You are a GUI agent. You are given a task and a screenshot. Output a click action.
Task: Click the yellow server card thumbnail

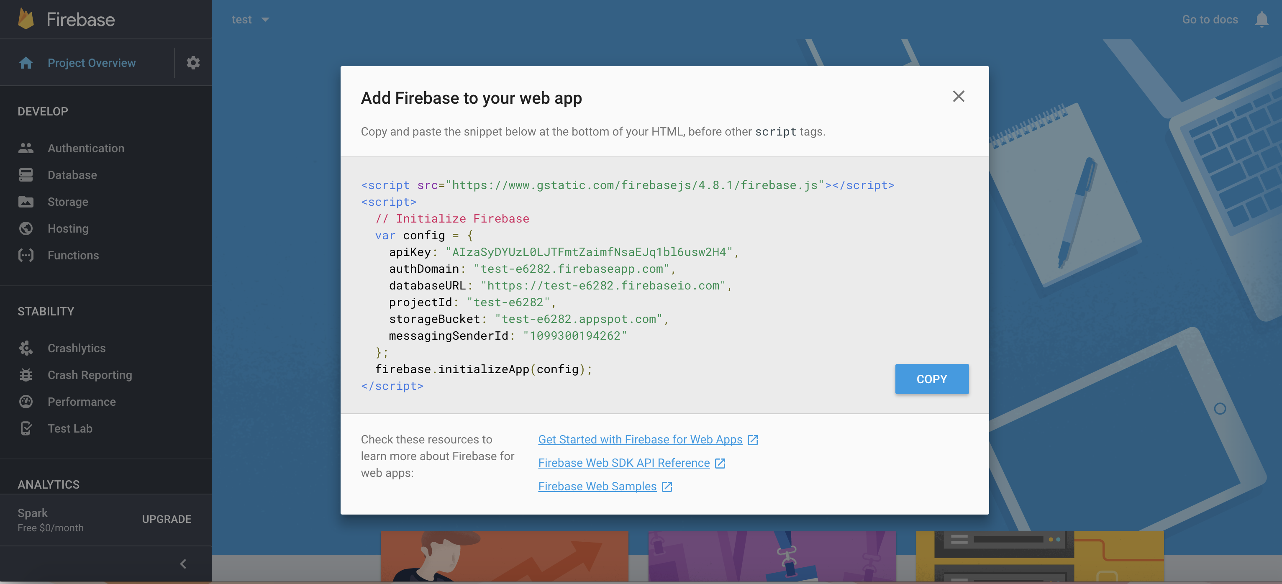coord(1040,556)
